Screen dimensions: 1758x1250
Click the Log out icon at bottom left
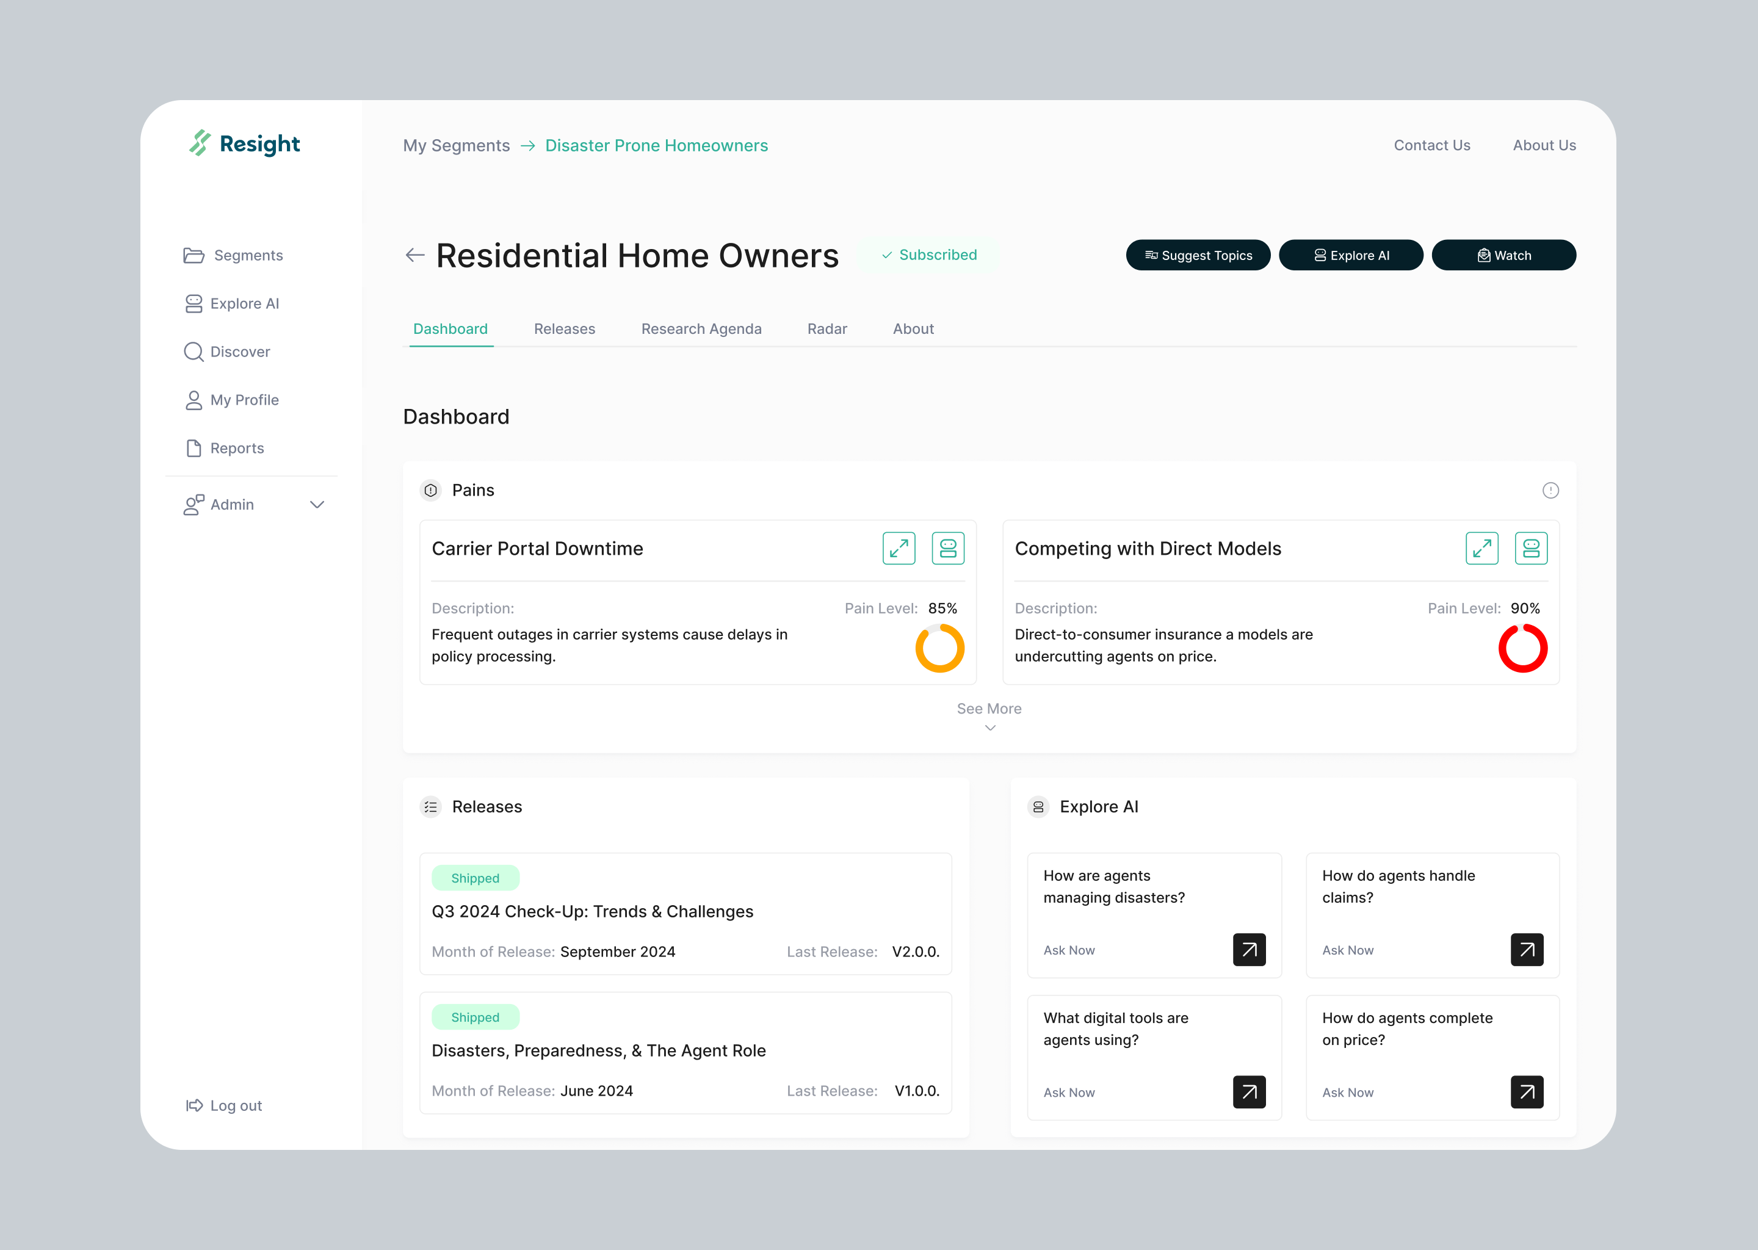tap(194, 1105)
